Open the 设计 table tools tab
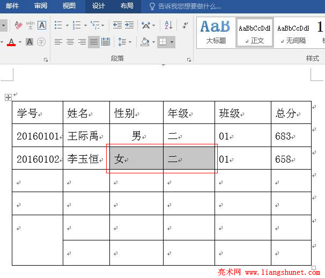The image size is (325, 278). (99, 6)
